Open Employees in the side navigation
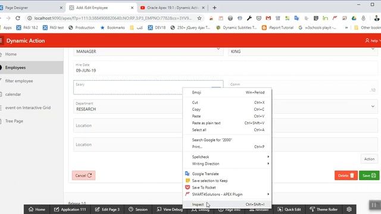The image size is (381, 214). pyautogui.click(x=32, y=67)
